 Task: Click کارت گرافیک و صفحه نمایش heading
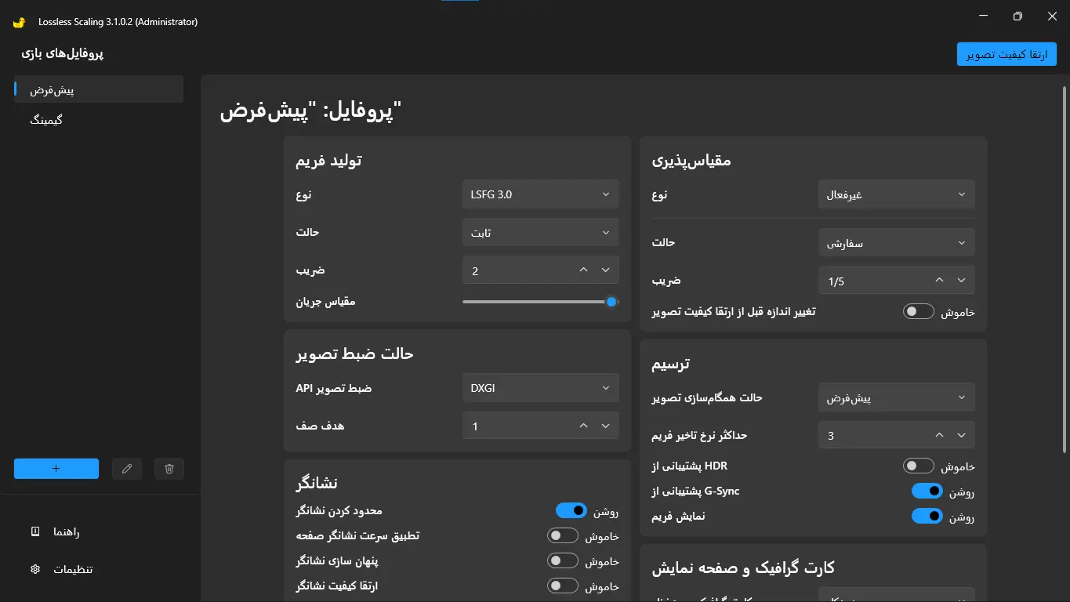[743, 568]
